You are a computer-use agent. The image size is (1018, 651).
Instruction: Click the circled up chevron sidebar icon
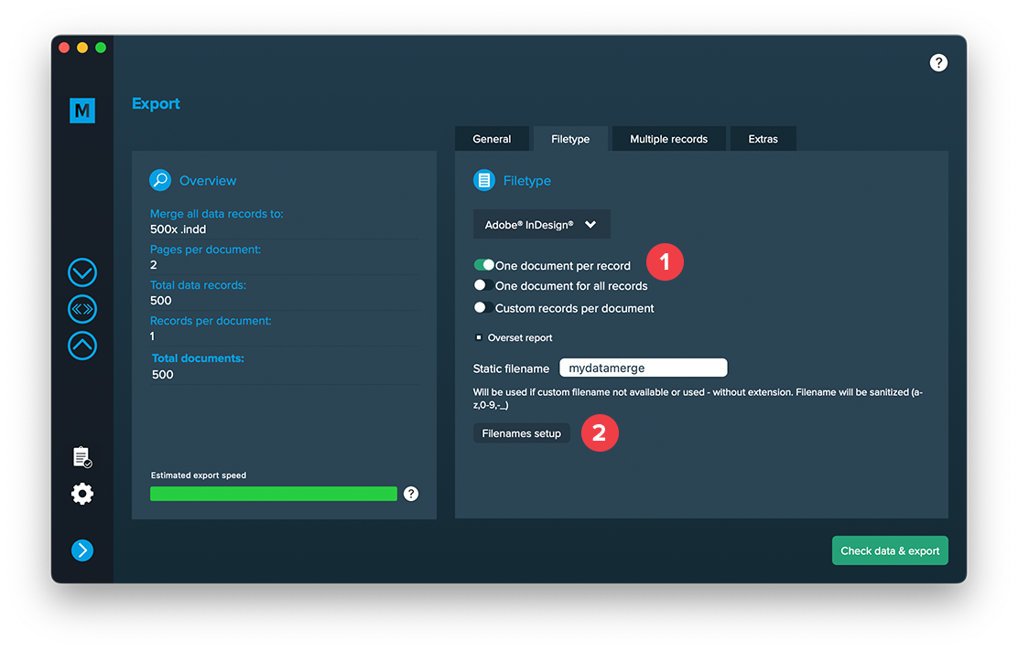tap(82, 346)
